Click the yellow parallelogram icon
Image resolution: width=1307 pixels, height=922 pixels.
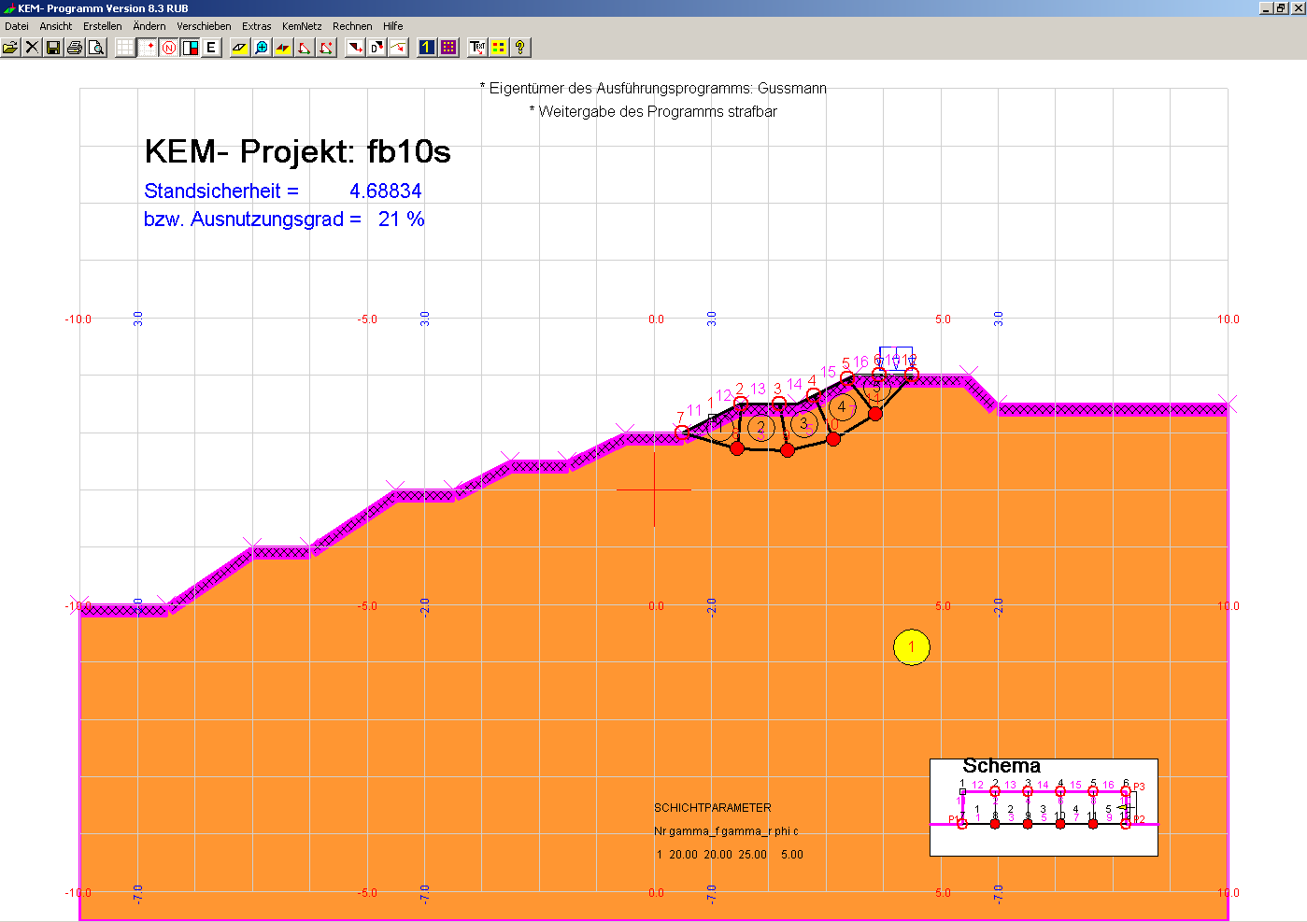click(240, 47)
